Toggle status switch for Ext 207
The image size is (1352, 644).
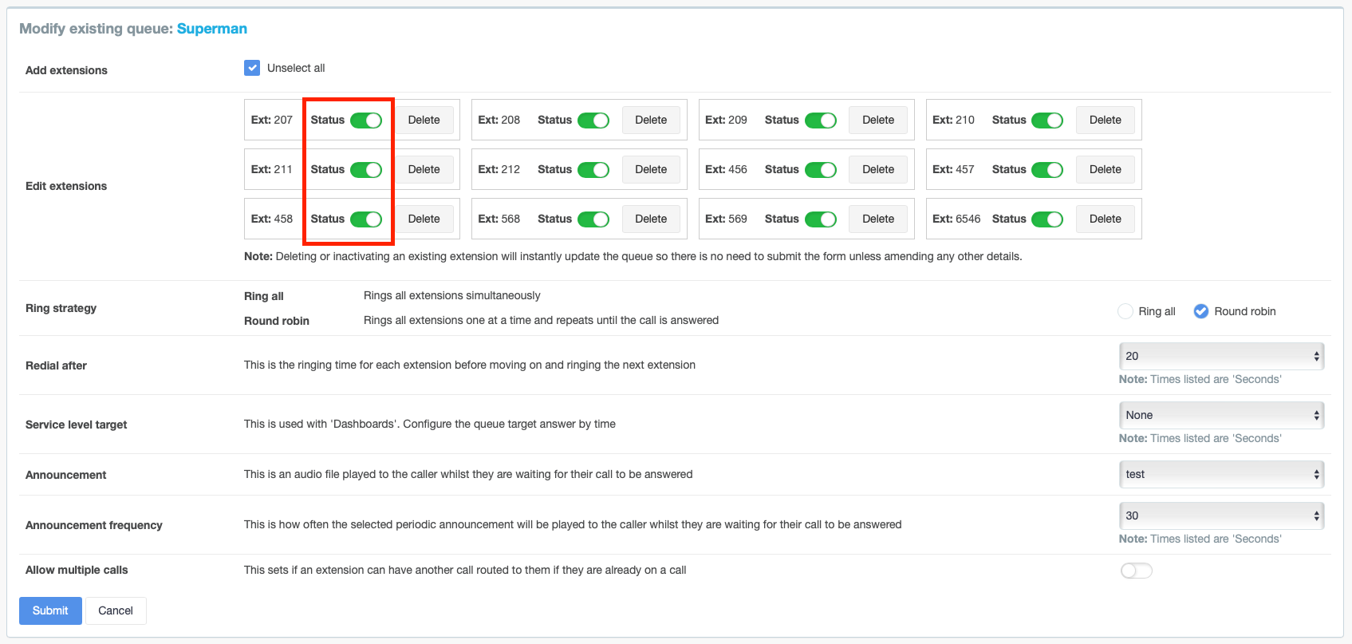click(x=366, y=121)
